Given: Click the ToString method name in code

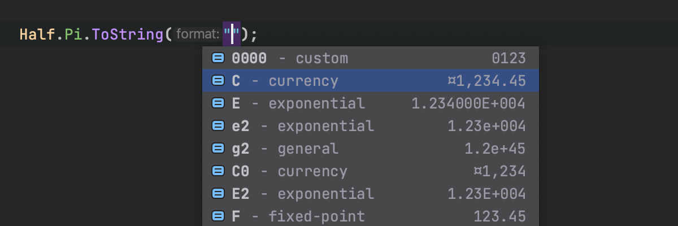Looking at the screenshot, I should (128, 34).
